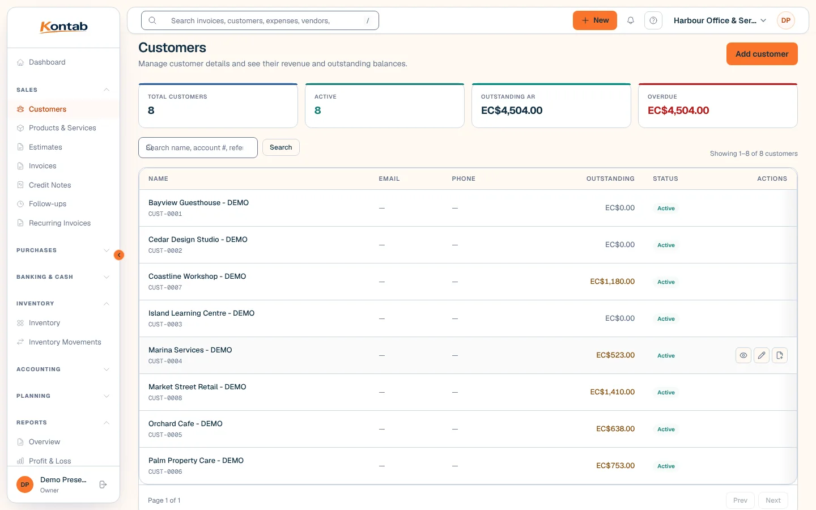
Task: Click the Profit & Loss chart icon
Action: [x=20, y=461]
